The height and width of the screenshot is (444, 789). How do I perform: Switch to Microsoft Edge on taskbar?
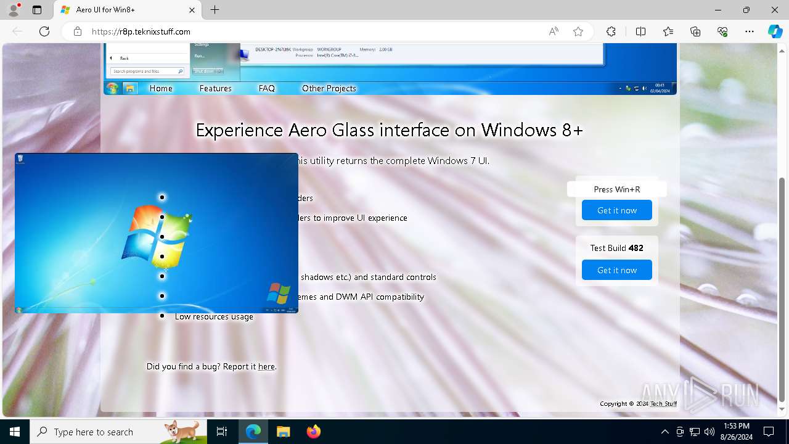pyautogui.click(x=253, y=432)
